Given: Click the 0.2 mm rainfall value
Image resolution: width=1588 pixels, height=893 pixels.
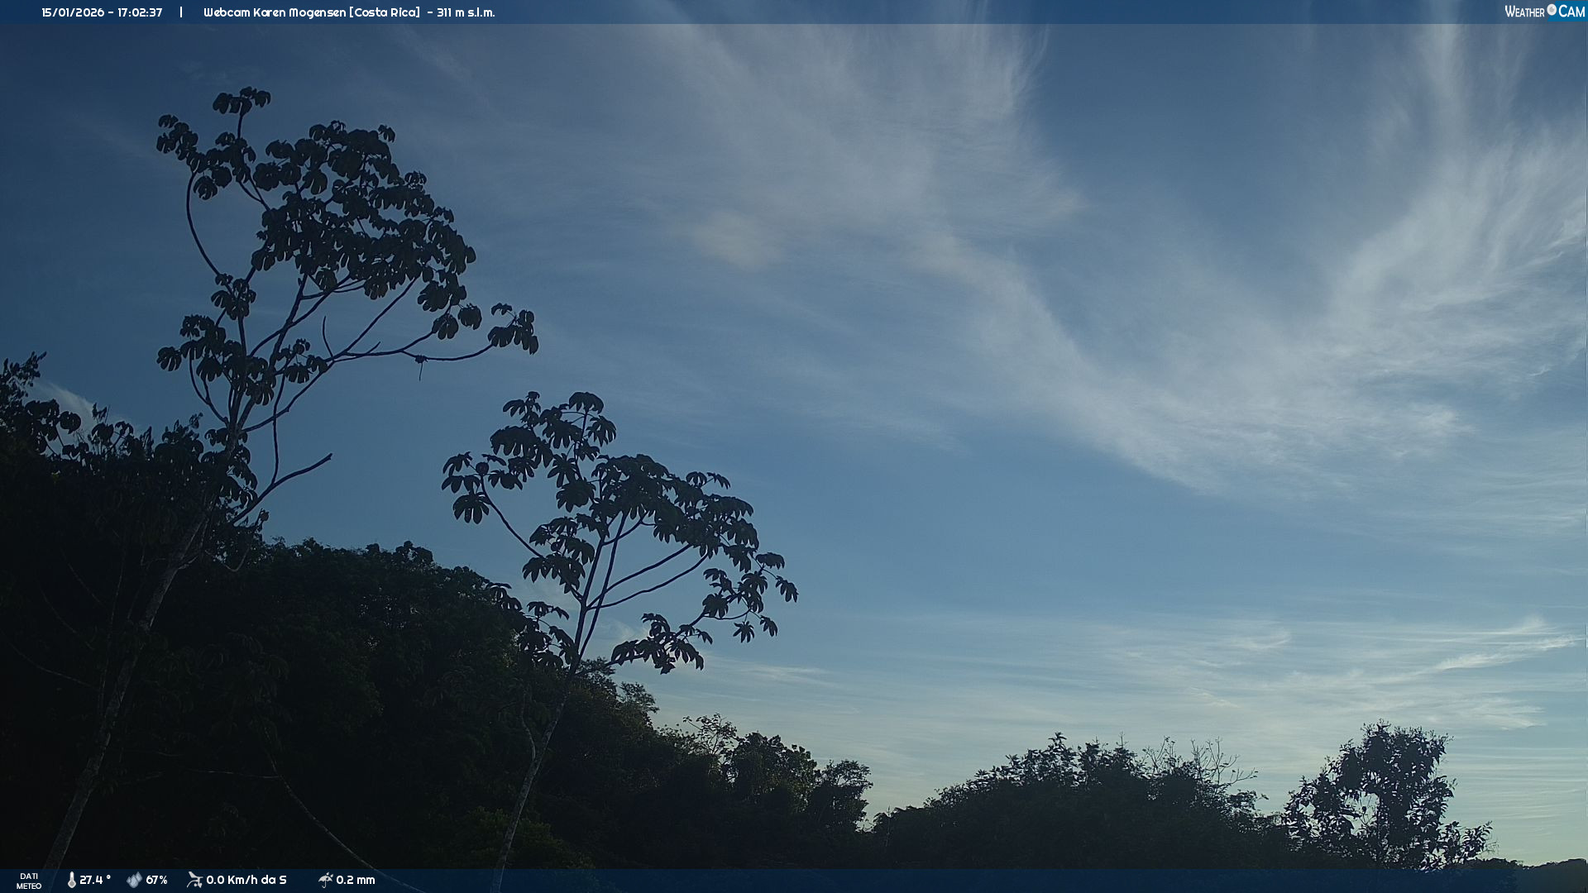Looking at the screenshot, I should pyautogui.click(x=356, y=880).
